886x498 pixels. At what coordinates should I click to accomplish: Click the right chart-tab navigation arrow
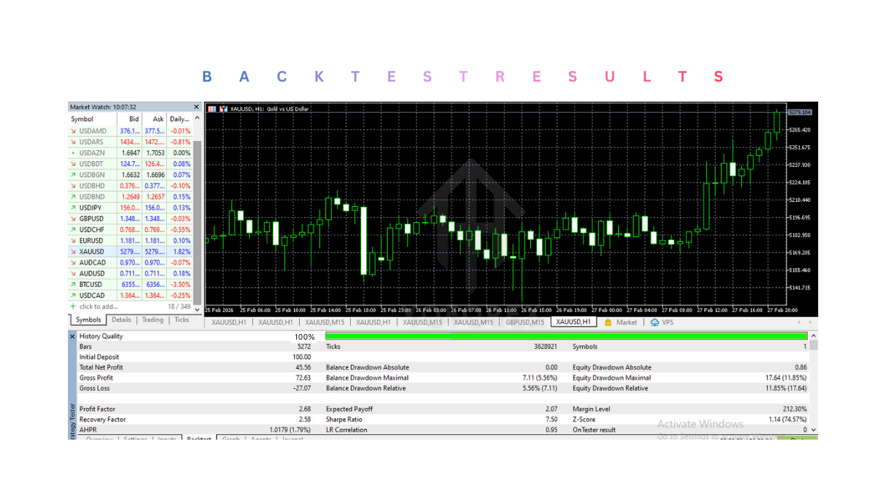coord(810,322)
